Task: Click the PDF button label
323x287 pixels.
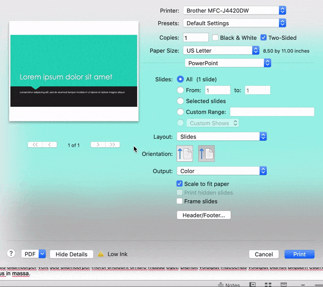Action: point(30,254)
